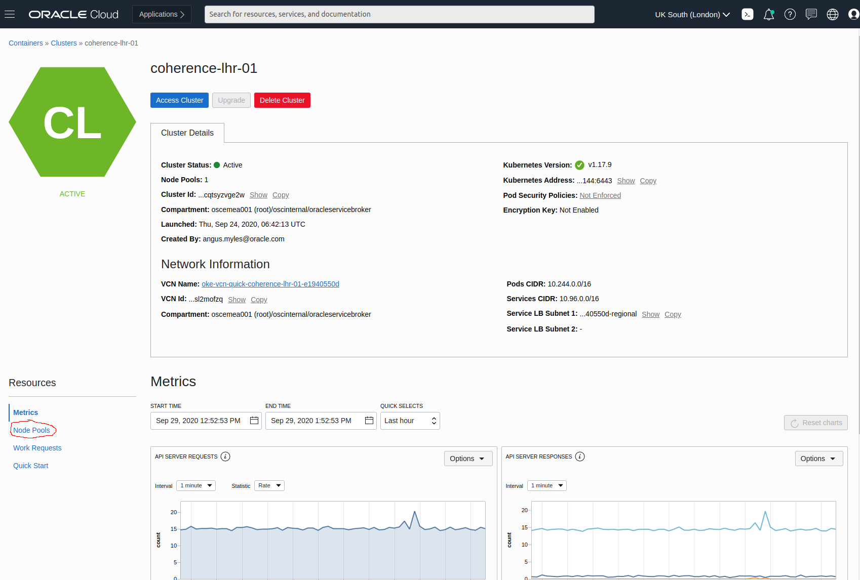Open the help question mark icon
860x580 pixels.
pyautogui.click(x=790, y=14)
